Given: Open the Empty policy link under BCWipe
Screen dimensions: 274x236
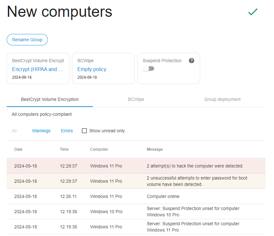Looking at the screenshot, I should pyautogui.click(x=92, y=69).
